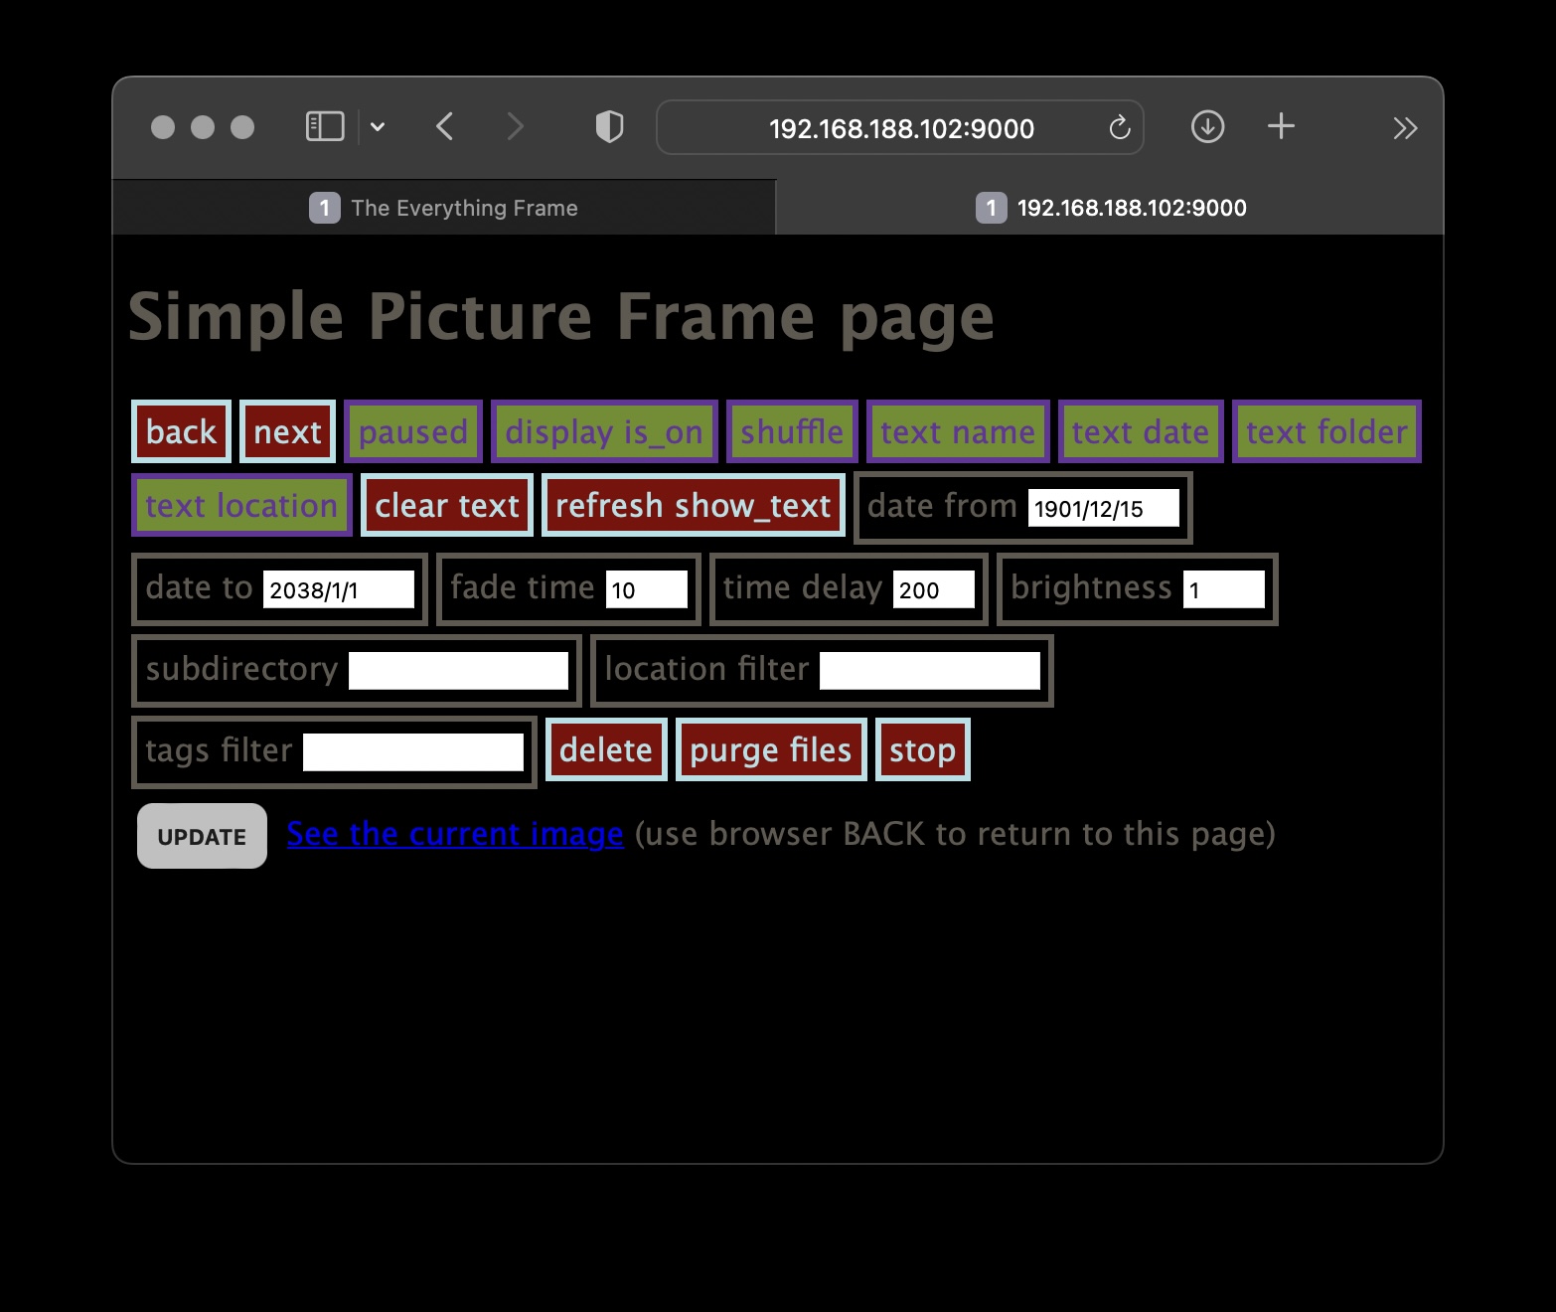Click the Simple Picture Frame page heading

tap(561, 317)
